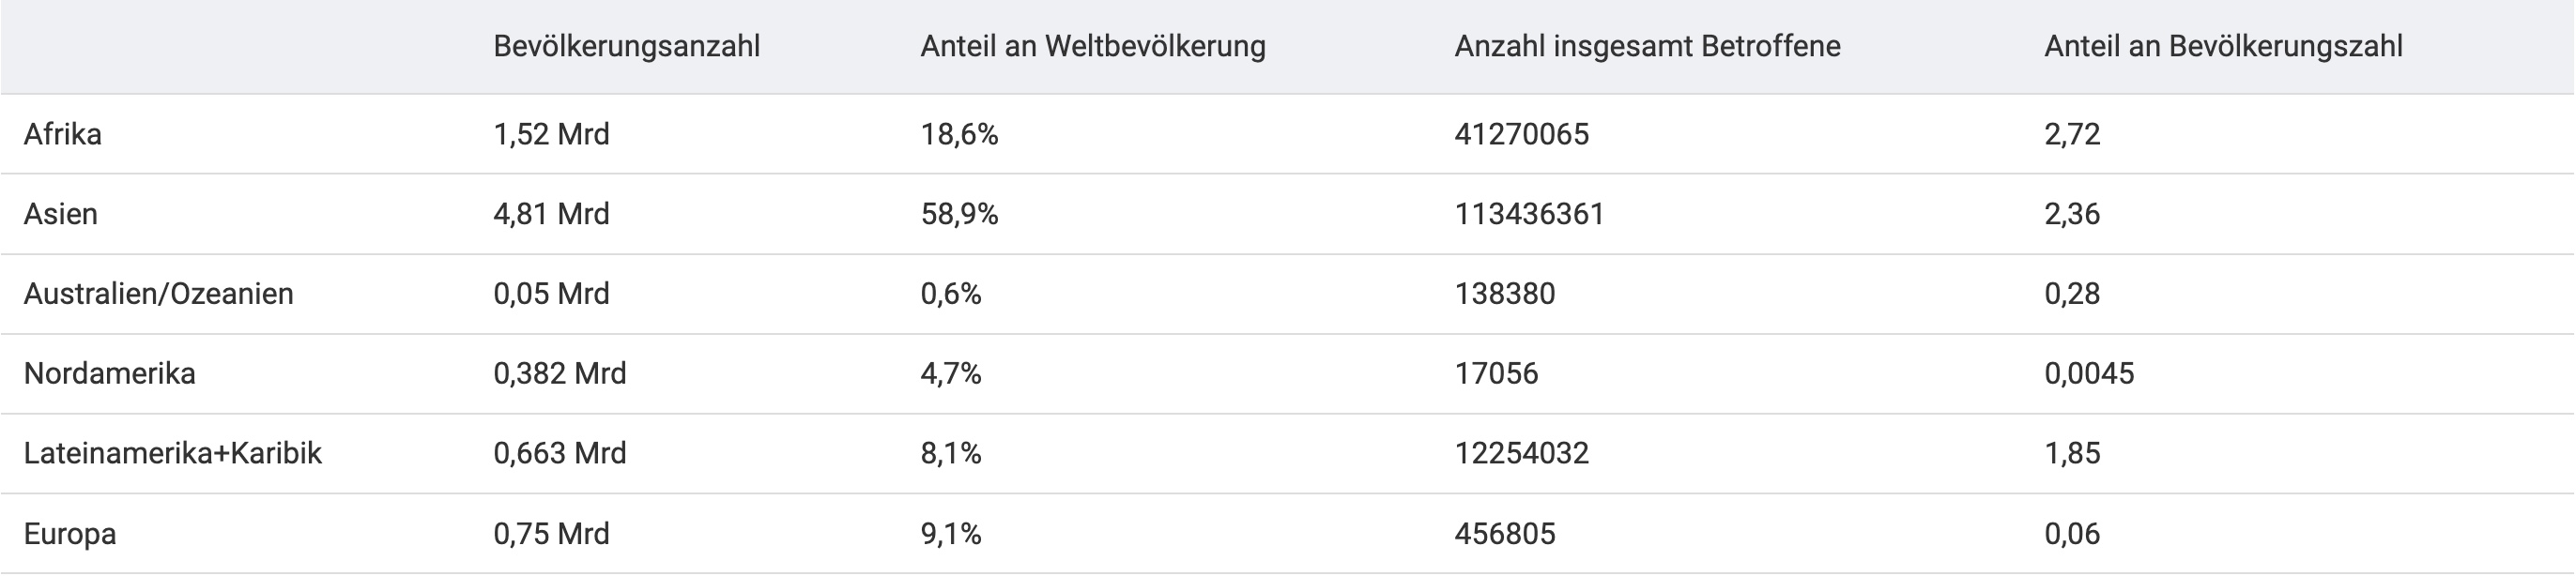Click the 12254032 affected count cell
This screenshot has height=576, width=2576.
coord(1521,454)
